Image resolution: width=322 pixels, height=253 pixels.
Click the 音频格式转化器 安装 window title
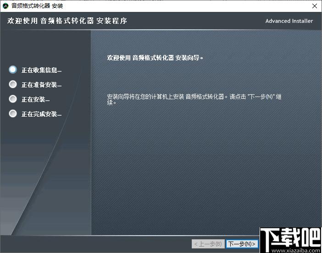coord(37,6)
